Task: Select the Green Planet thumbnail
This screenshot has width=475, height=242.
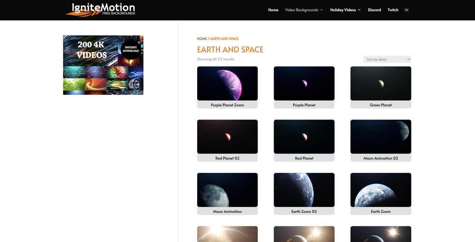Action: [380, 83]
